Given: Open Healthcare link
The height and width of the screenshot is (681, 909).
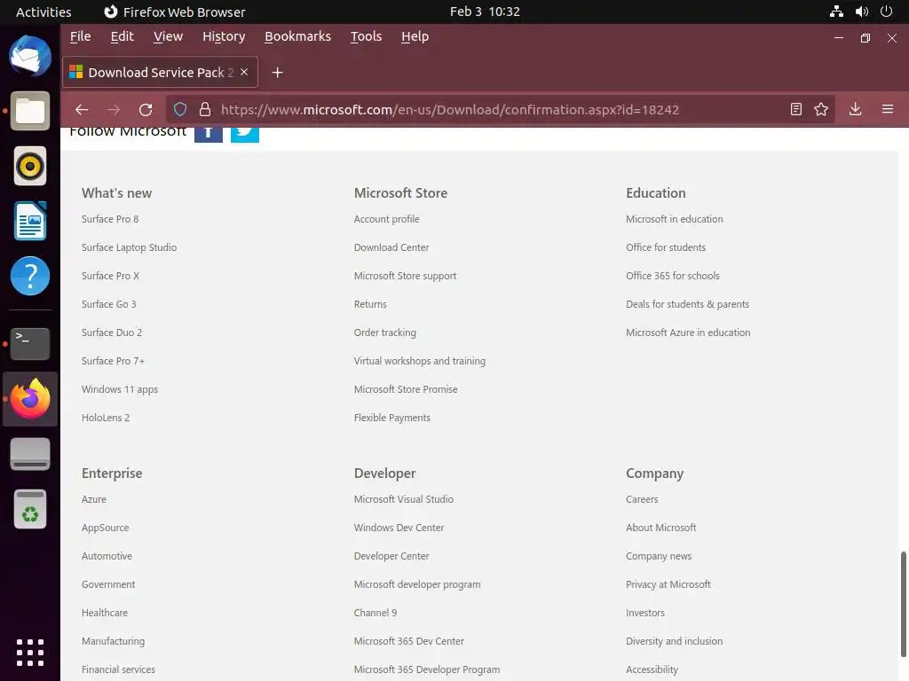Looking at the screenshot, I should pos(105,613).
